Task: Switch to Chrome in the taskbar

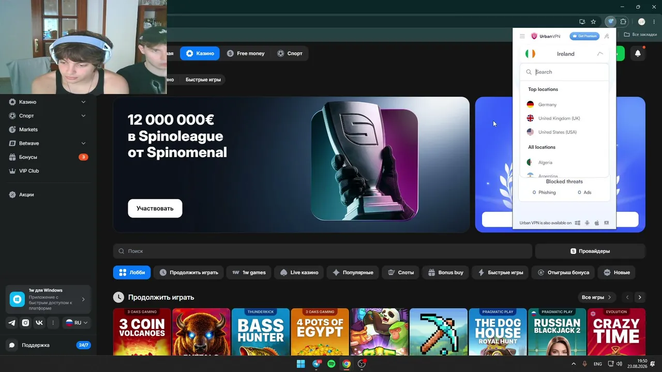Action: pos(347,364)
